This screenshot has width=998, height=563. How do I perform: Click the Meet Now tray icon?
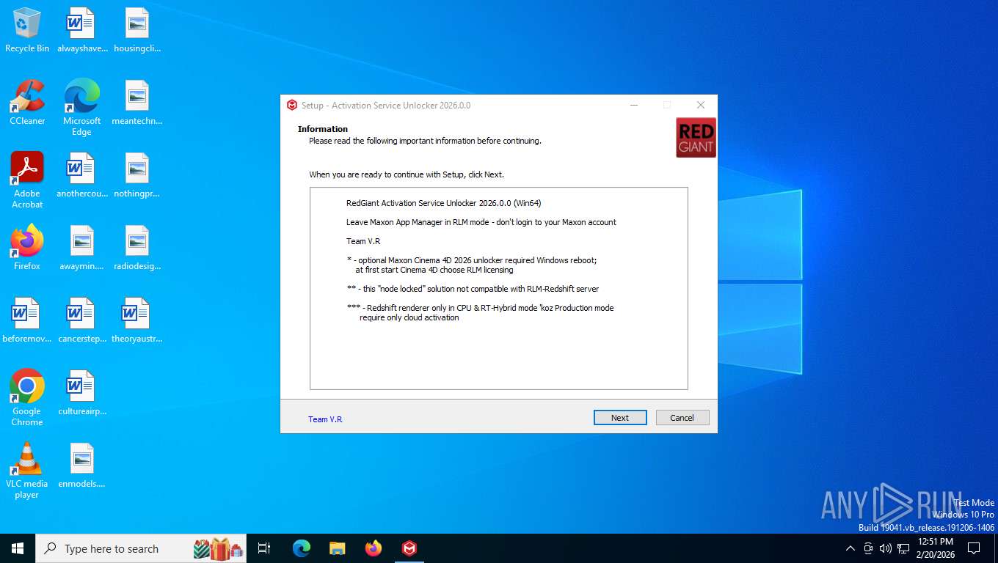pos(868,548)
